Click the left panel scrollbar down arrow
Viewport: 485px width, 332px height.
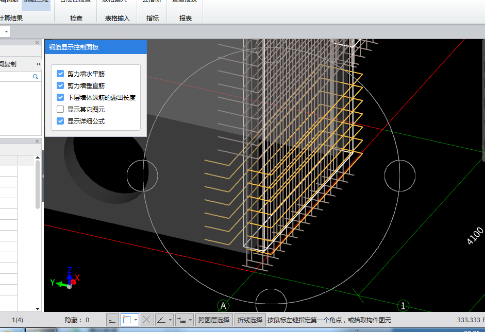pyautogui.click(x=38, y=308)
